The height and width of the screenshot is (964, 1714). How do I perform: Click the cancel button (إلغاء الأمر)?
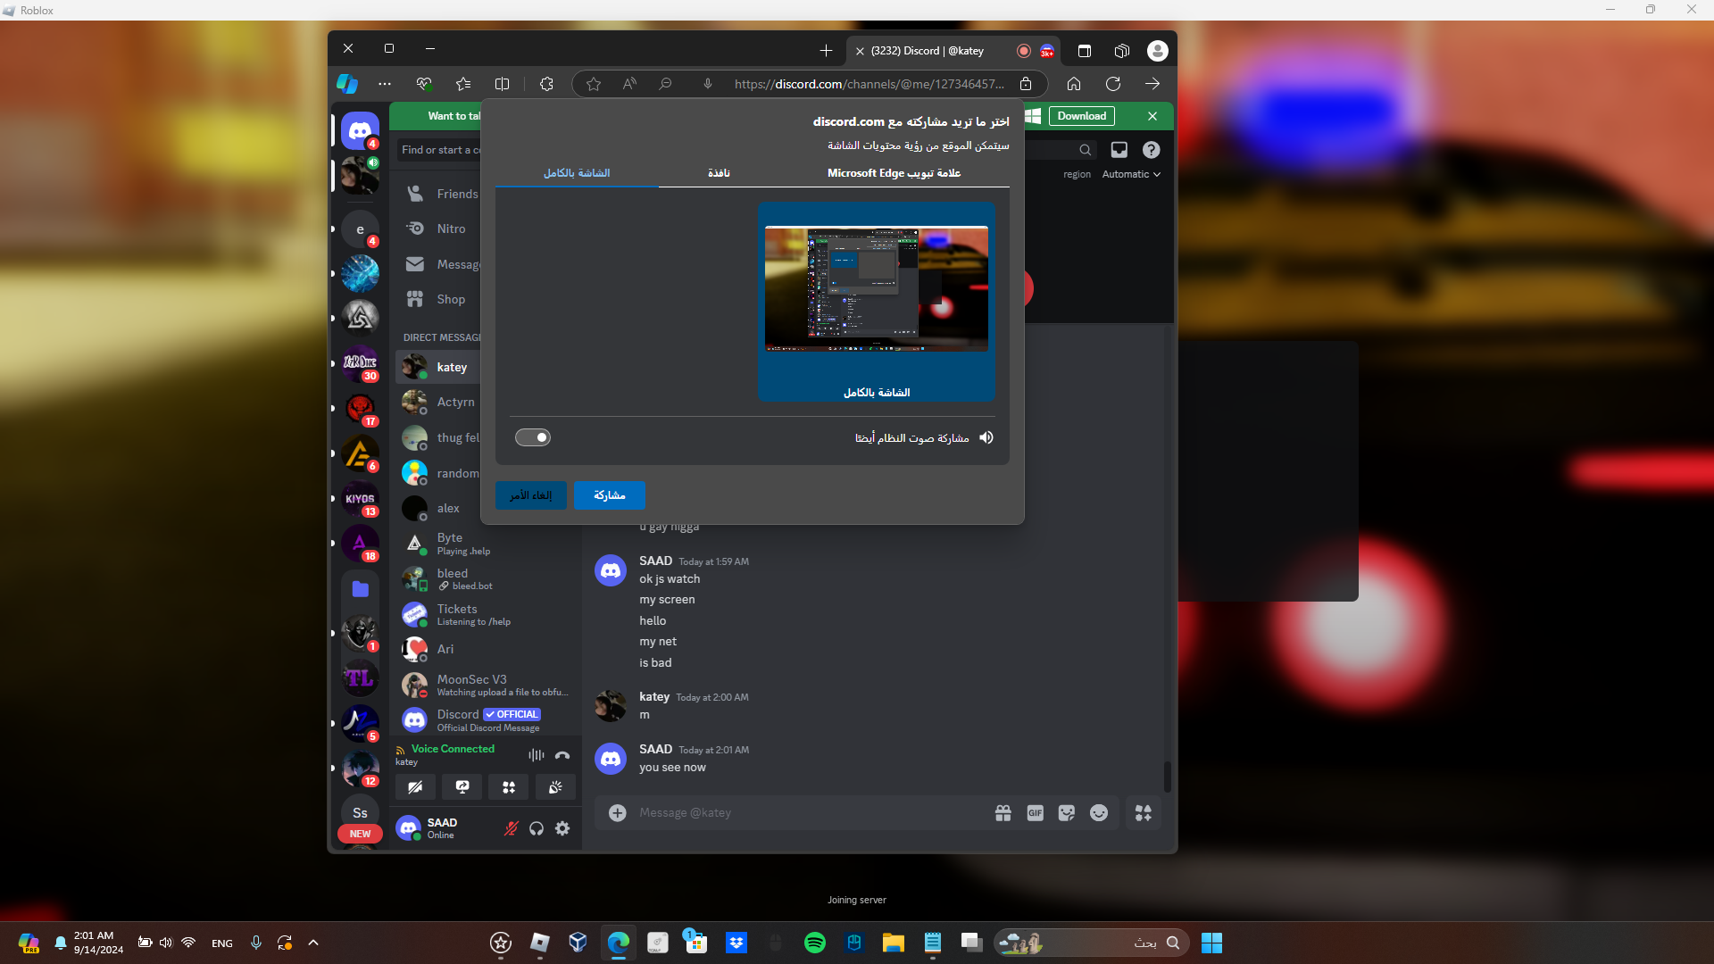531,495
